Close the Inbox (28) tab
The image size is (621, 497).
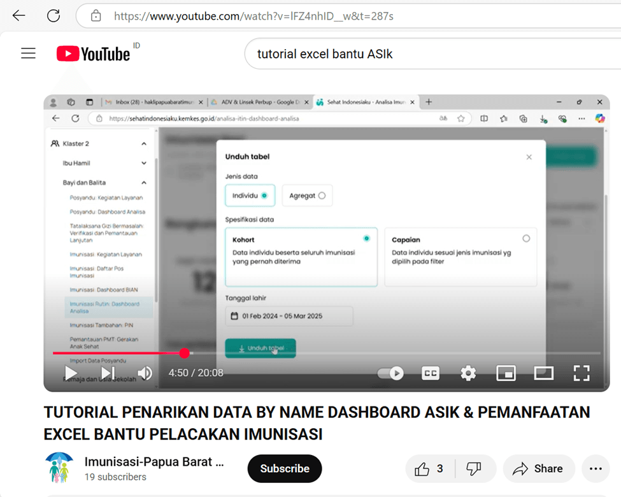[x=201, y=102]
